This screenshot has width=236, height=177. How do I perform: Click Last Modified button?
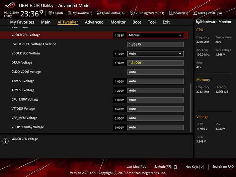coord(136,167)
